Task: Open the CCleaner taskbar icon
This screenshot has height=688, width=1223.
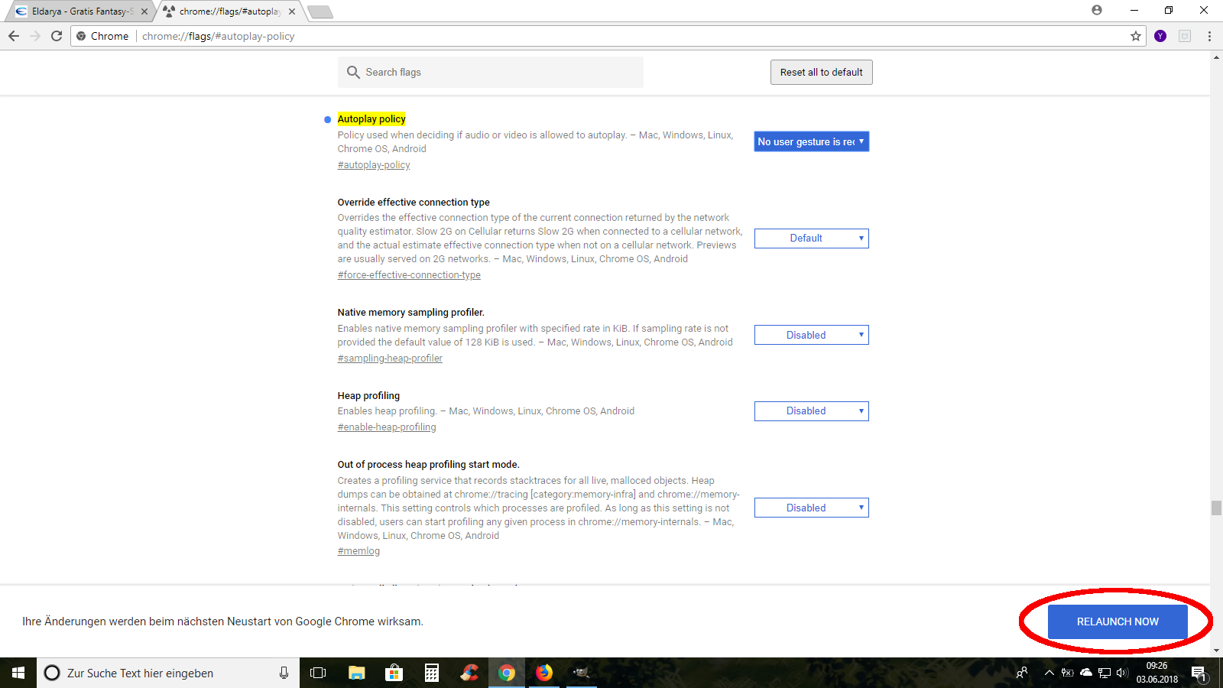Action: [469, 673]
